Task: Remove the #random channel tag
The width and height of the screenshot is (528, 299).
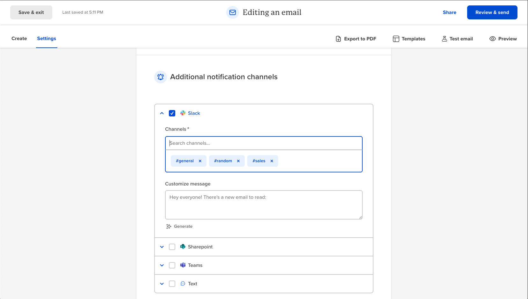Action: 238,161
